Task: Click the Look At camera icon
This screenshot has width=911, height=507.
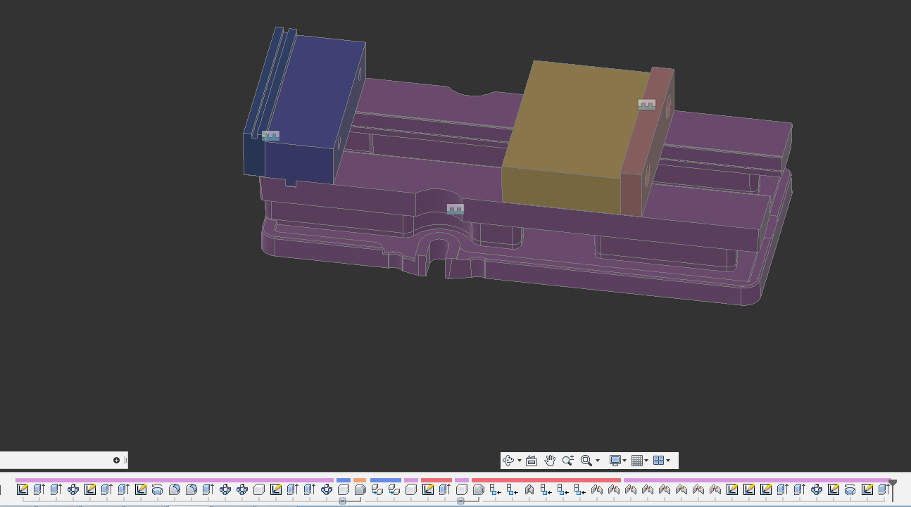Action: 532,461
